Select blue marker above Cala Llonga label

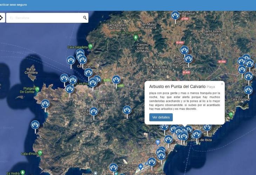click(x=248, y=90)
